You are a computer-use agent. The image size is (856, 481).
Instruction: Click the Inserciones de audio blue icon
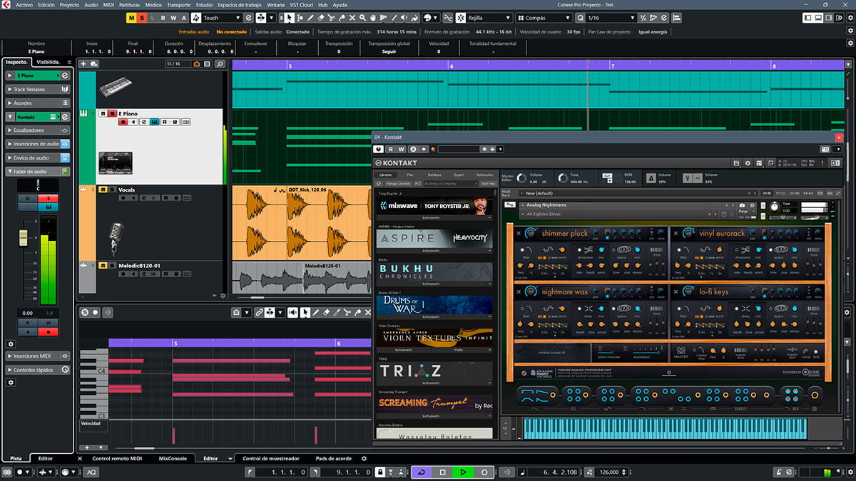coord(65,144)
